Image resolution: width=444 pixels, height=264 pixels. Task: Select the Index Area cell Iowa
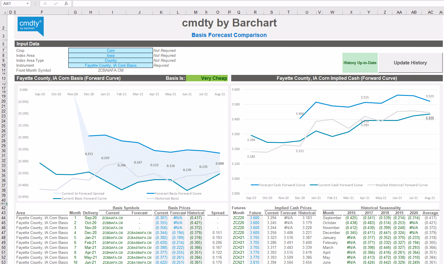111,55
